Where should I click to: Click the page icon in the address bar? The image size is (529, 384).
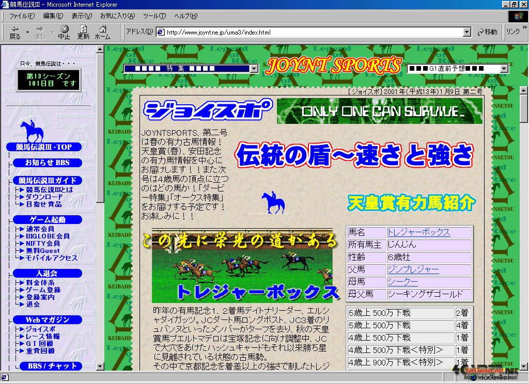tap(161, 32)
